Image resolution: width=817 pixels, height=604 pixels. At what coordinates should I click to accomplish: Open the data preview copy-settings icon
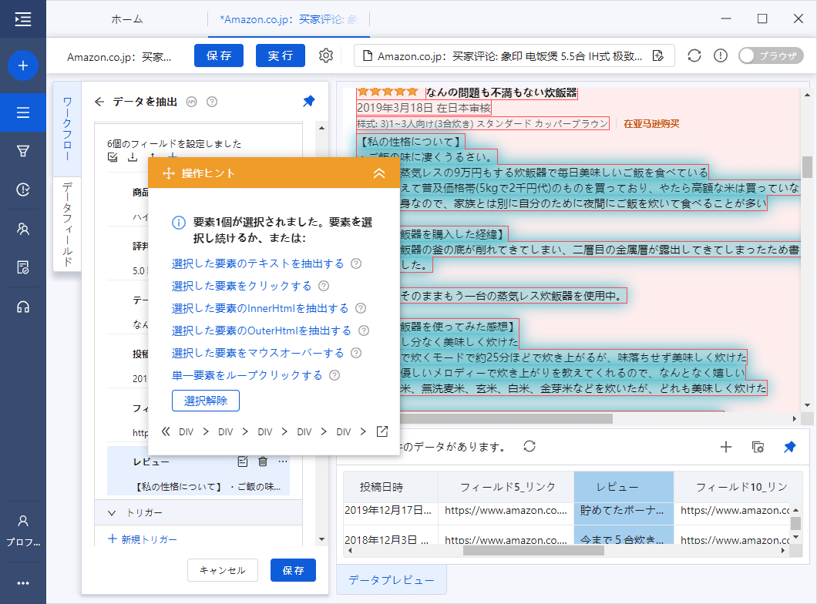coord(758,447)
